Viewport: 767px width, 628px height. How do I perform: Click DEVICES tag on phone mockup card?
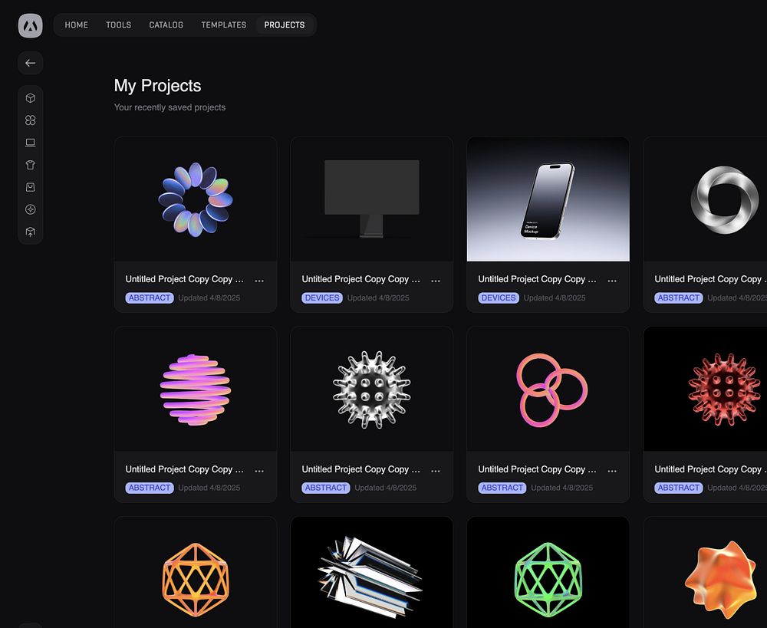click(499, 298)
